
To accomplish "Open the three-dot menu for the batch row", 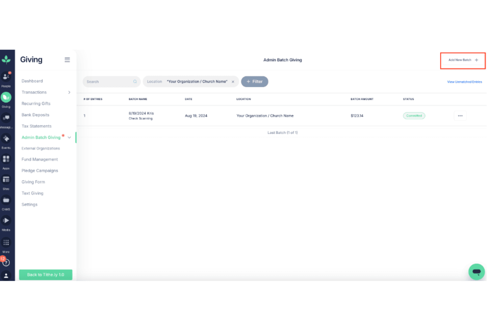I will point(460,116).
